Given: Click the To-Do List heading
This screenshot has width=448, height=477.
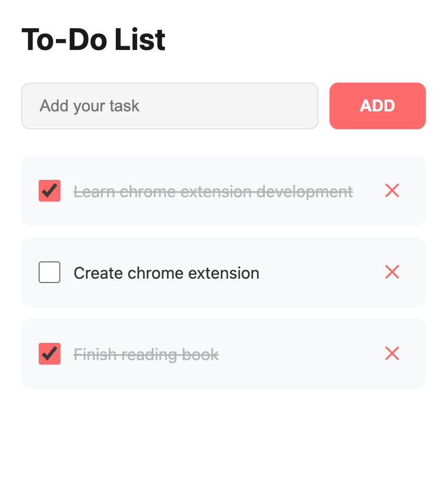Looking at the screenshot, I should point(92,39).
